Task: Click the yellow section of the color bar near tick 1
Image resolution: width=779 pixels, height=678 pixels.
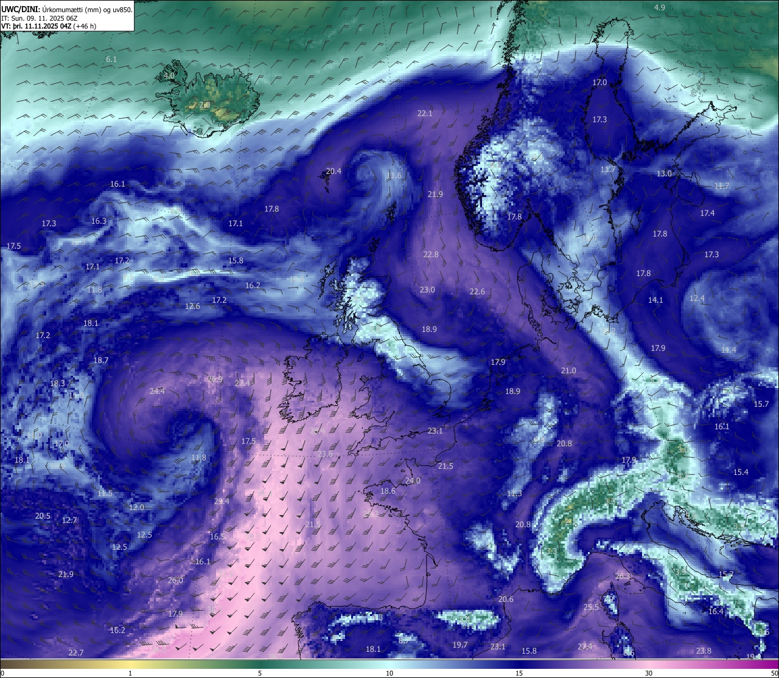Action: pyautogui.click(x=130, y=664)
